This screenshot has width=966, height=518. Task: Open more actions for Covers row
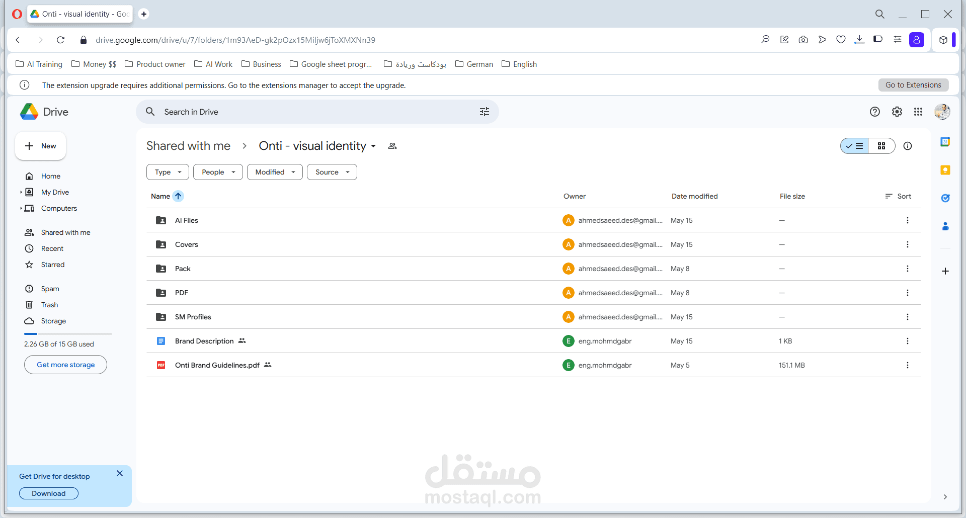pyautogui.click(x=908, y=244)
